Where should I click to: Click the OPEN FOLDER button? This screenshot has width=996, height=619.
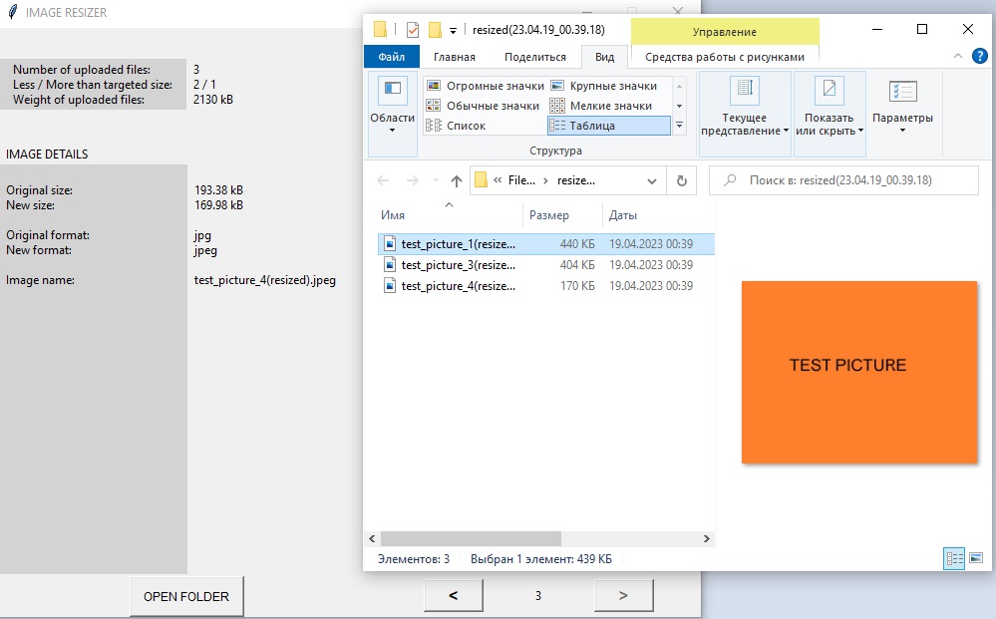[x=186, y=596]
